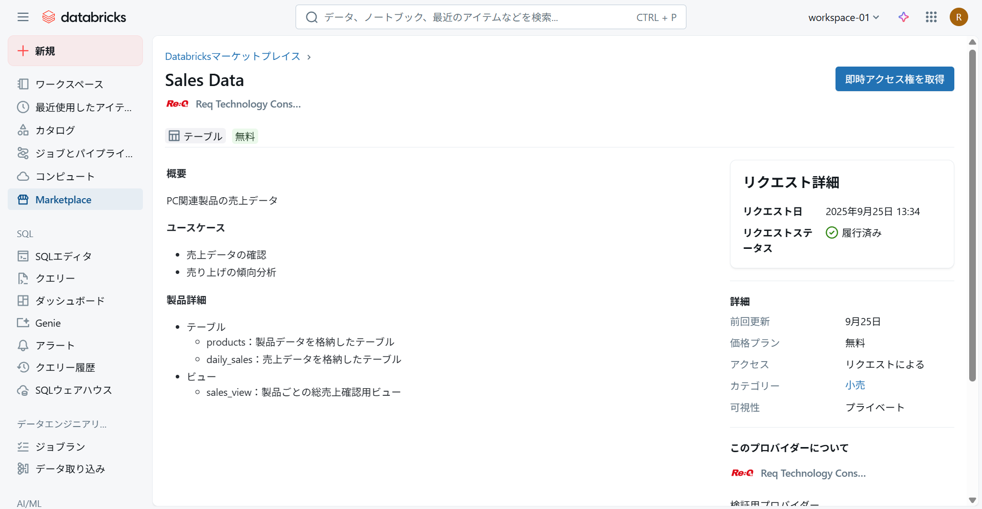Click the コンピュート cloud icon
Image resolution: width=982 pixels, height=509 pixels.
point(23,176)
